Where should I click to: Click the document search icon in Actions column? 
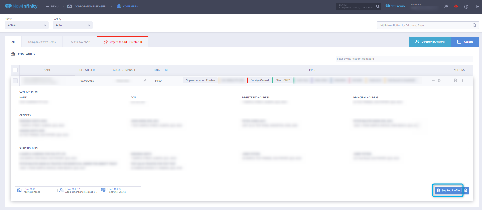[455, 80]
